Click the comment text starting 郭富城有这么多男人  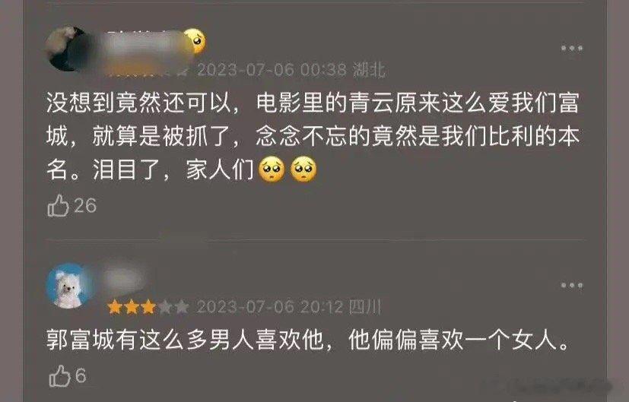(x=308, y=340)
